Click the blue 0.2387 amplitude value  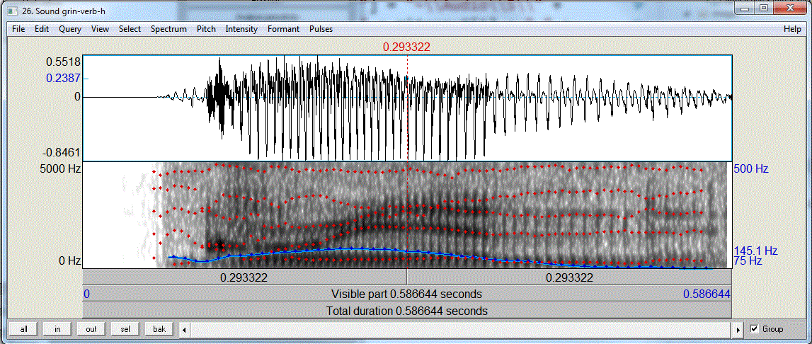pyautogui.click(x=63, y=79)
